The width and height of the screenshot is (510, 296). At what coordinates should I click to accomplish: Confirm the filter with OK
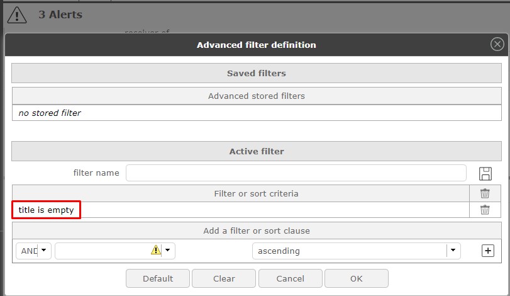click(356, 278)
